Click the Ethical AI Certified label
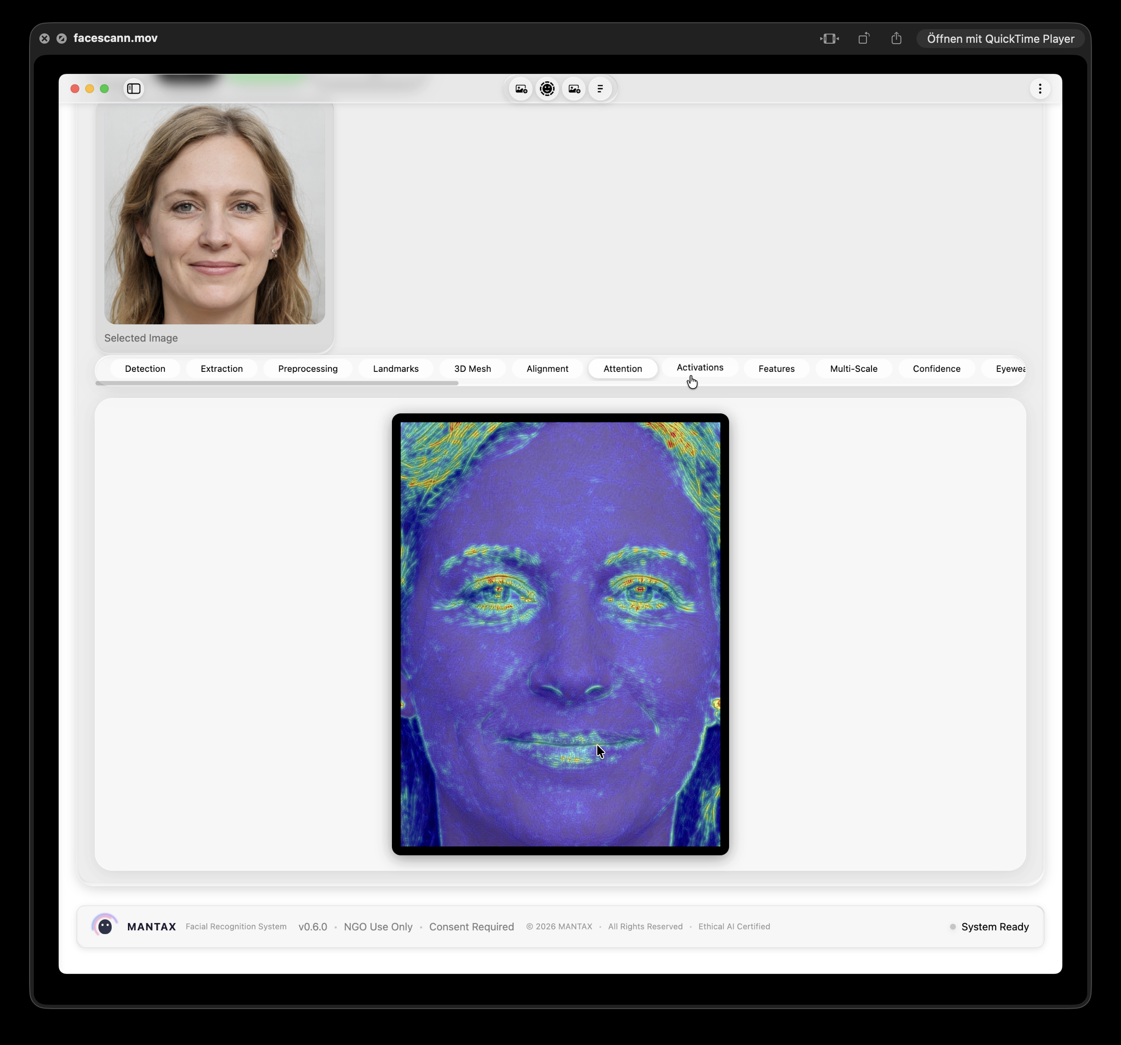Viewport: 1121px width, 1045px height. click(x=734, y=926)
